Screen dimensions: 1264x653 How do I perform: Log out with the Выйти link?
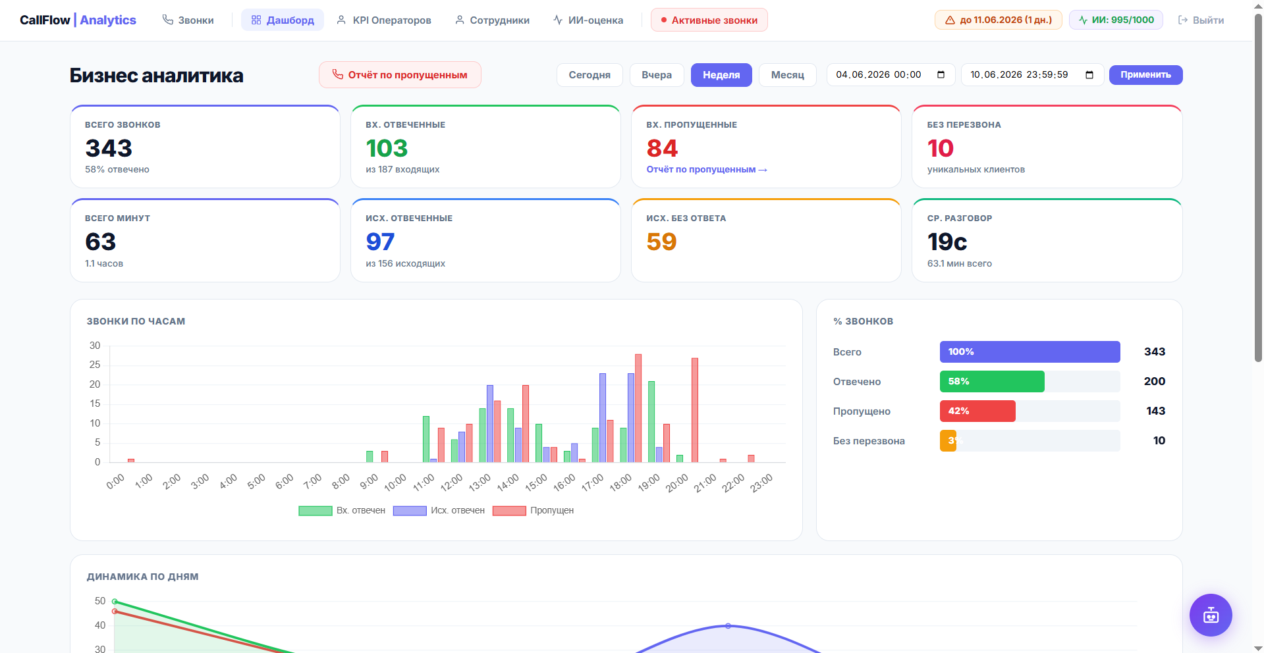click(x=1201, y=20)
